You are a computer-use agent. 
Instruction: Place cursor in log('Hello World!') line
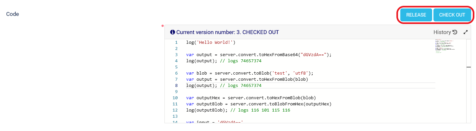coord(211,42)
